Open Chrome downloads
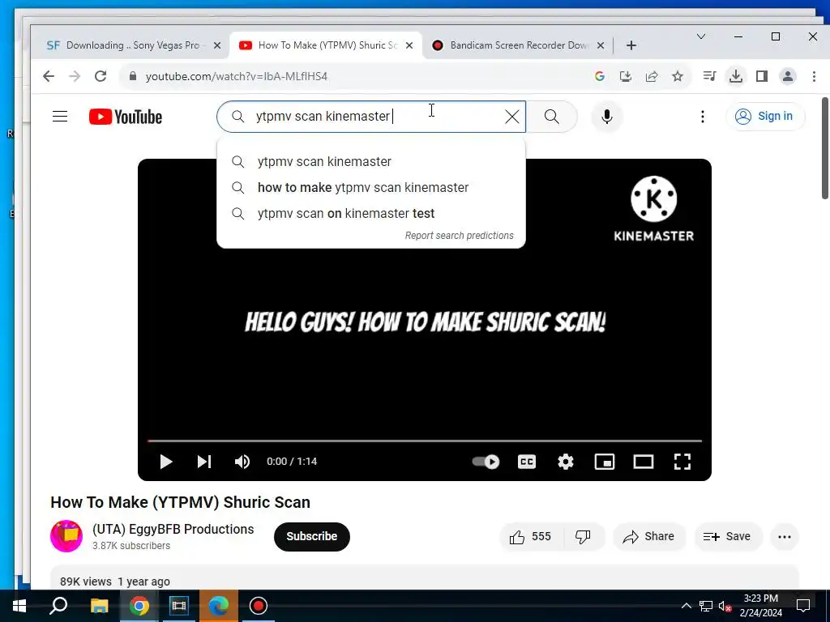Image resolution: width=830 pixels, height=622 pixels. click(735, 77)
